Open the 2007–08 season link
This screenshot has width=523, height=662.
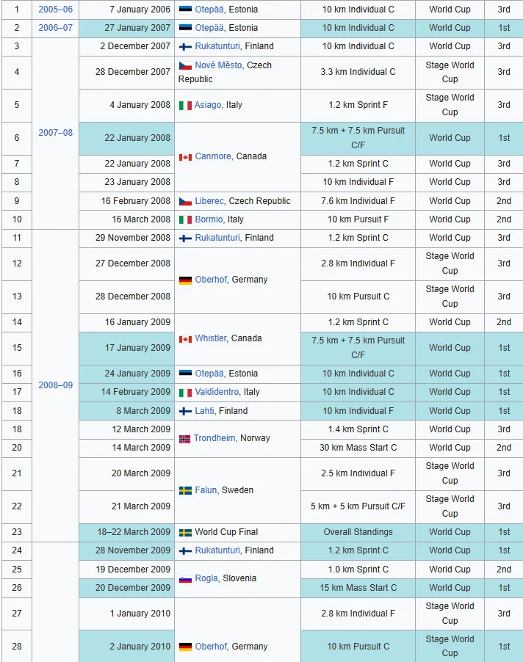point(55,133)
